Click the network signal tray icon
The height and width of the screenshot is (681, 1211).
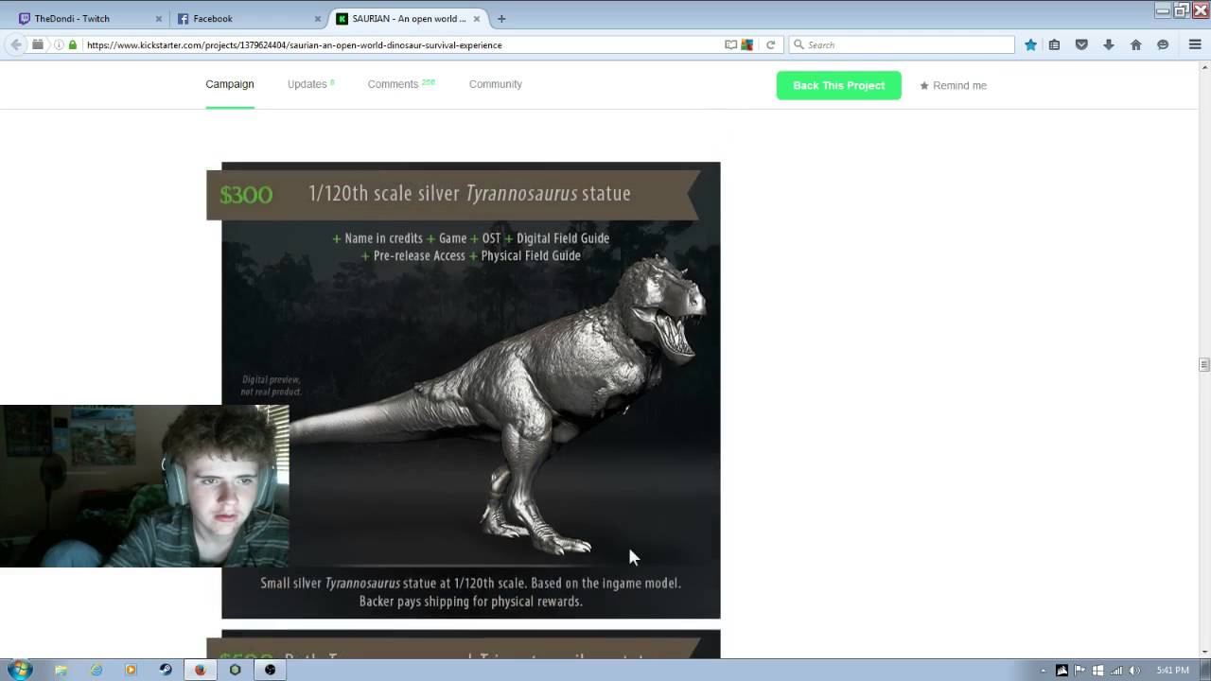point(1116,671)
